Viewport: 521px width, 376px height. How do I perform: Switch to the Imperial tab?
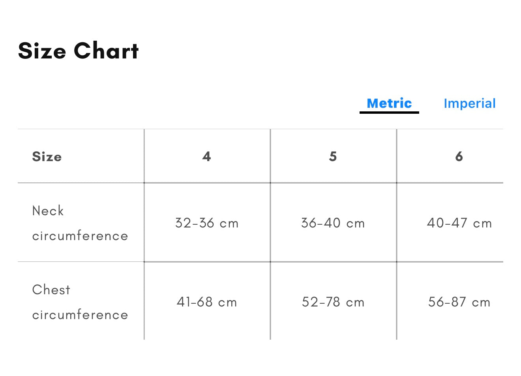(469, 103)
